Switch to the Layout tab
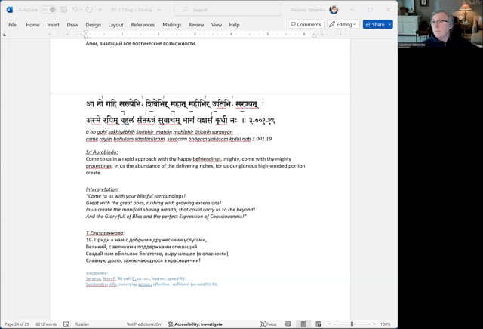Image resolution: width=483 pixels, height=329 pixels. pyautogui.click(x=115, y=25)
